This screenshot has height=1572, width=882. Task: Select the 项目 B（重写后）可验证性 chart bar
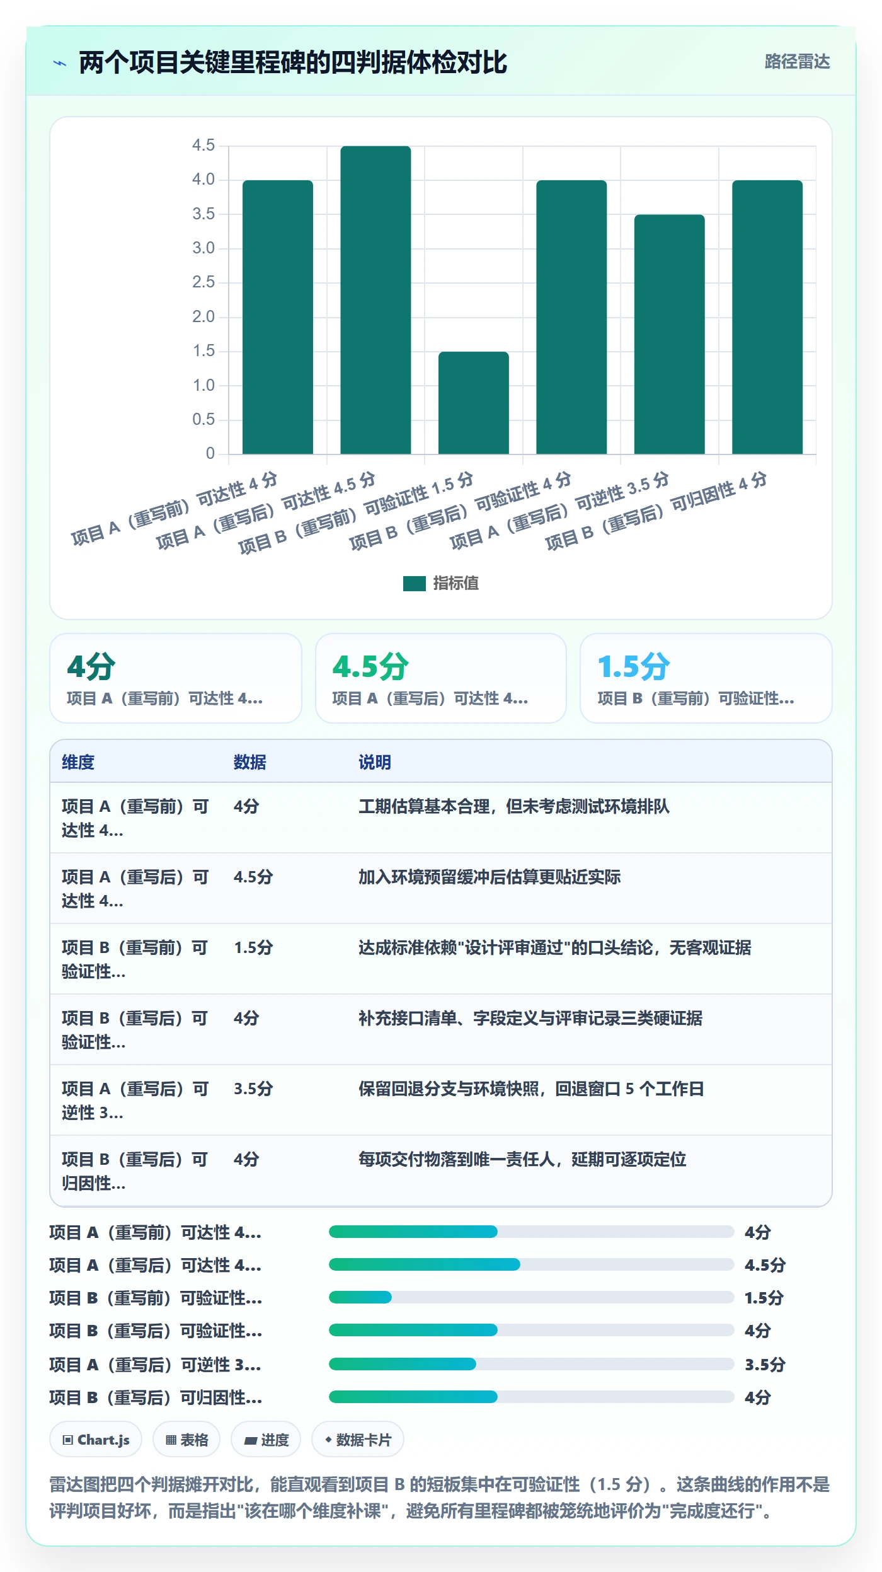pyautogui.click(x=571, y=317)
